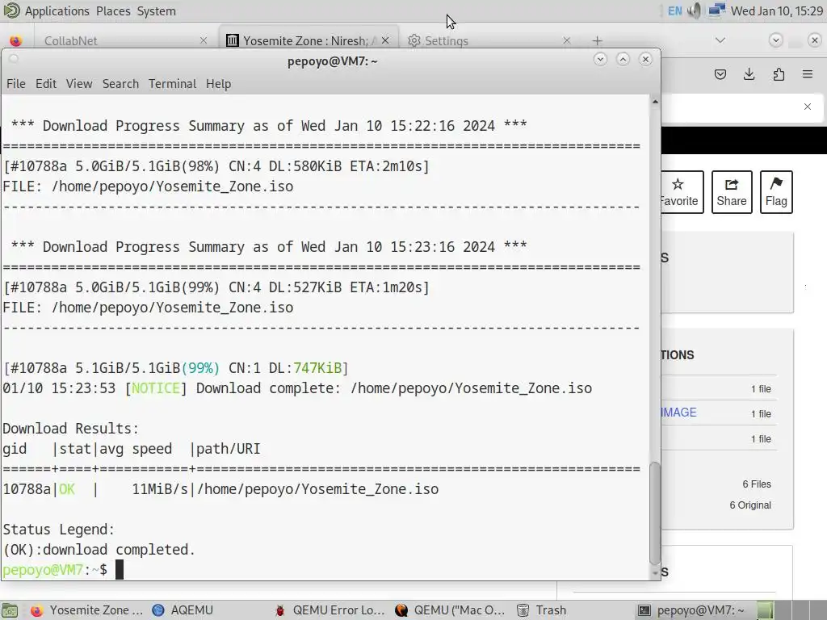The image size is (827, 620).
Task: Open the IMAGE download link in browser
Action: coord(678,413)
